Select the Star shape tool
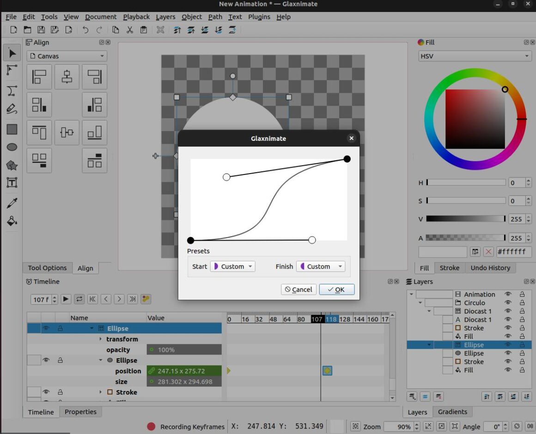This screenshot has width=536, height=434. click(x=12, y=165)
